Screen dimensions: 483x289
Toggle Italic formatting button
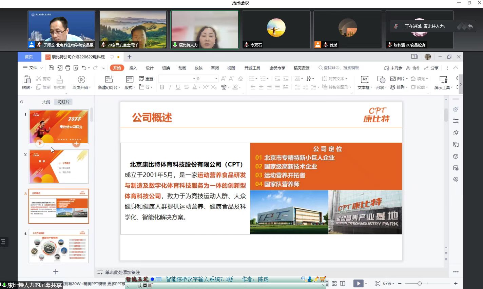point(170,87)
